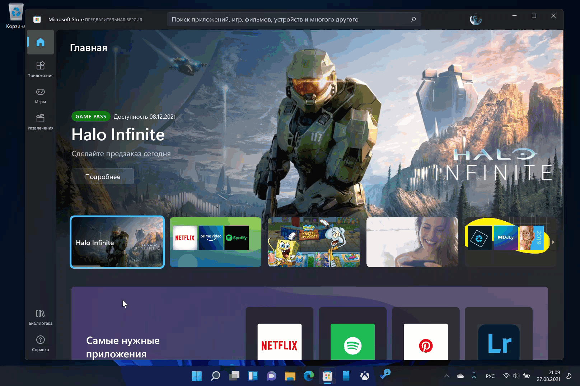The width and height of the screenshot is (580, 386).
Task: Click the Самые нужные приложения heading
Action: [123, 347]
